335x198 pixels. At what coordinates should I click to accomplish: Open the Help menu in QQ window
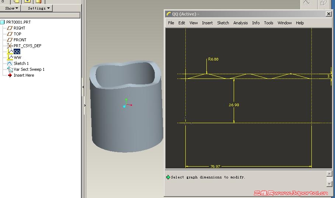pos(300,23)
